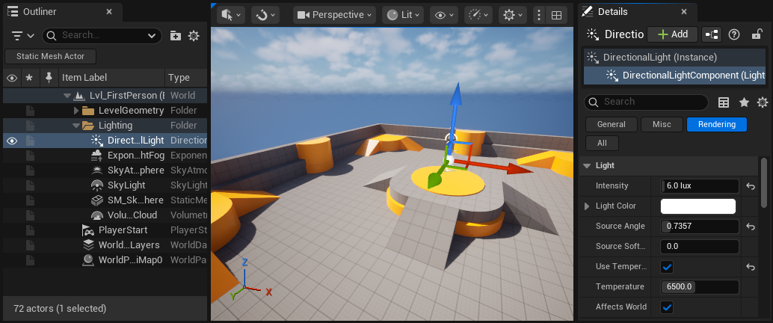The width and height of the screenshot is (773, 323).
Task: Disable the Affects World checkbox
Action: [x=667, y=307]
